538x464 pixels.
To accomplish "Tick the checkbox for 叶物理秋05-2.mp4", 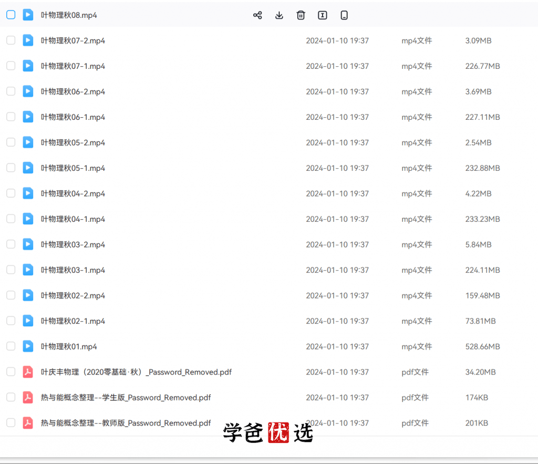I will coord(11,142).
